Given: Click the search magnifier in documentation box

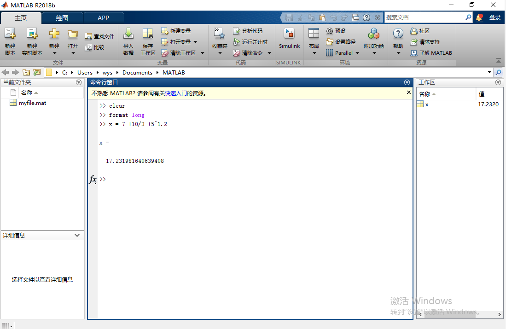Looking at the screenshot, I should (468, 17).
